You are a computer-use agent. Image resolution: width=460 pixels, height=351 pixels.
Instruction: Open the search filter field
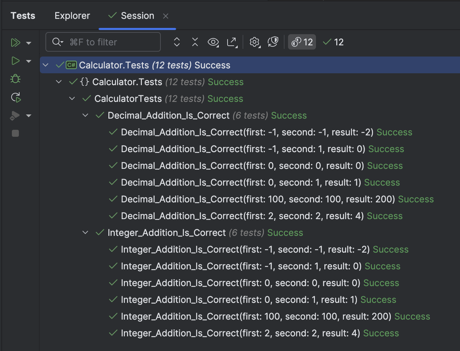tap(103, 42)
